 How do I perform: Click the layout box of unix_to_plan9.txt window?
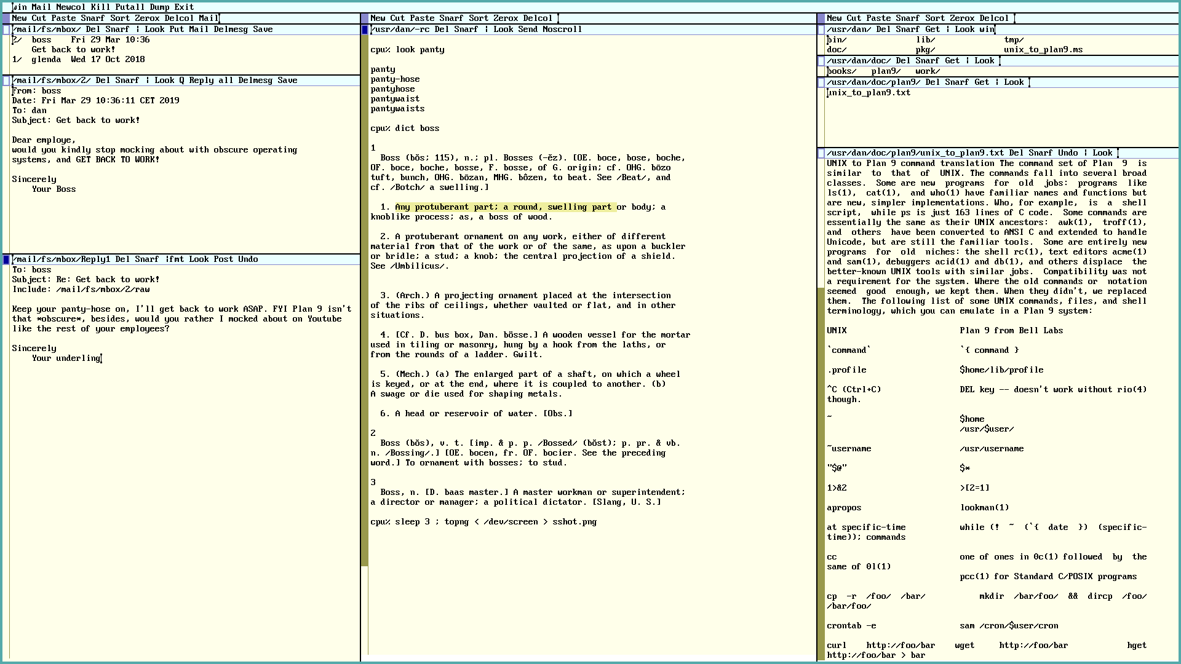tap(821, 153)
